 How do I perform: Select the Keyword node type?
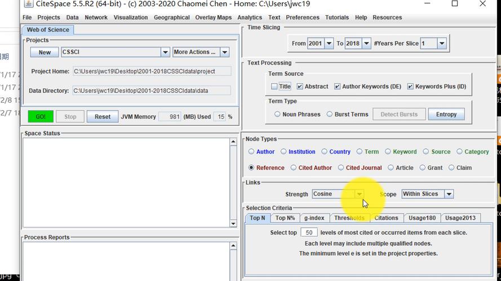pos(388,152)
